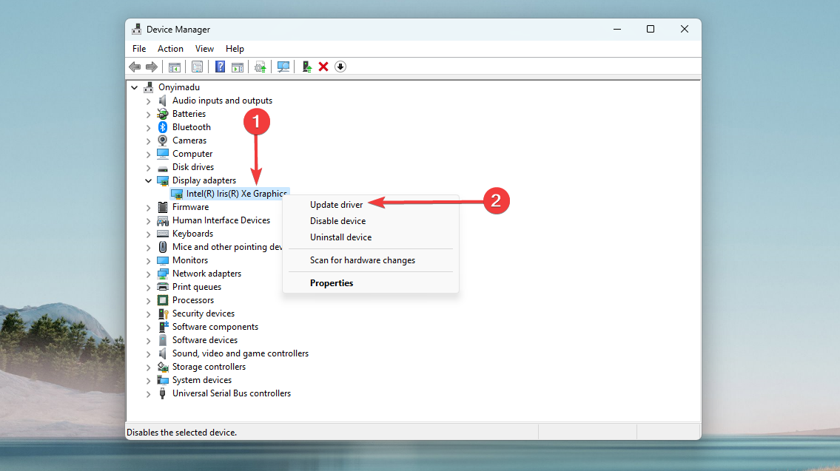Image resolution: width=840 pixels, height=471 pixels.
Task: Select the Disk drives row label
Action: (193, 167)
